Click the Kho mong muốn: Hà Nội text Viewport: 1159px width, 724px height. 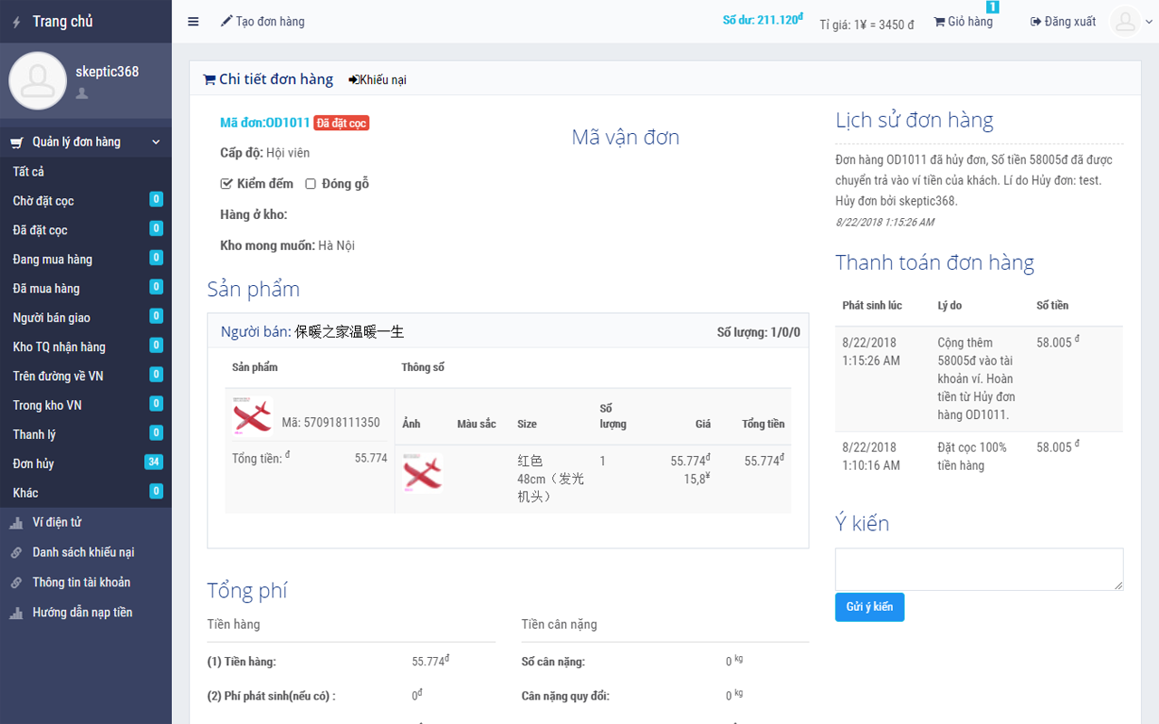pos(287,245)
